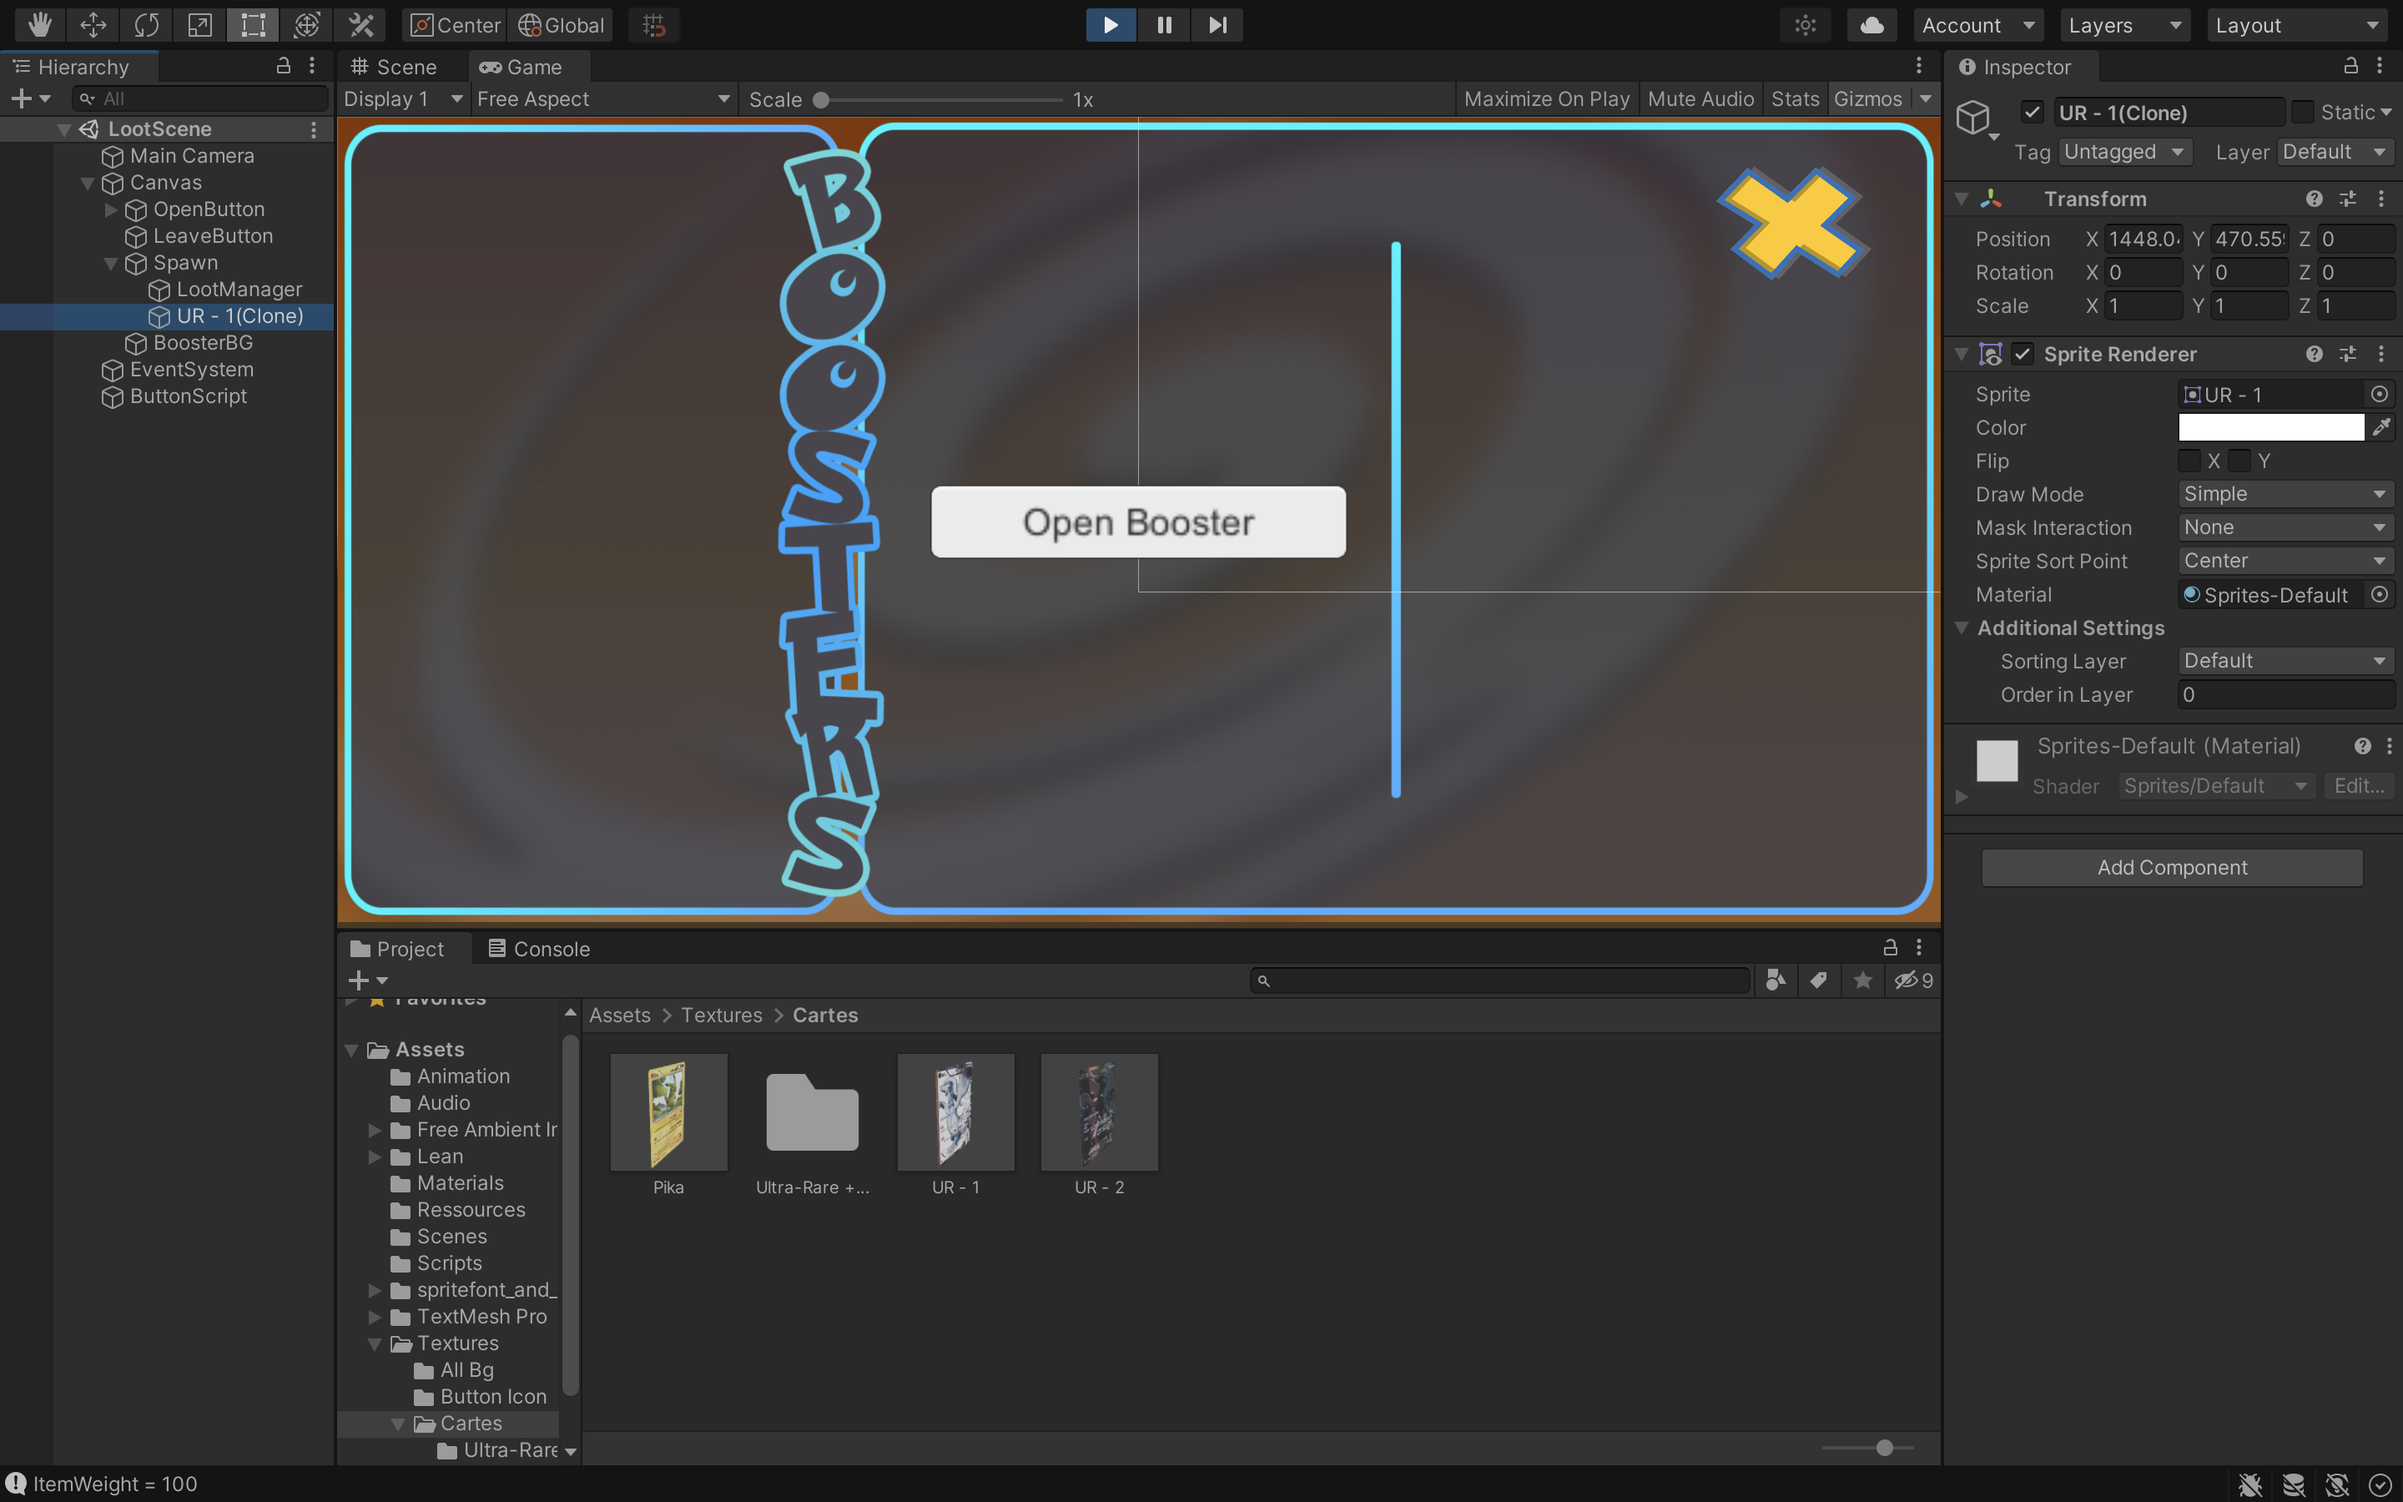The height and width of the screenshot is (1502, 2403).
Task: Open the cloud services icon
Action: (1872, 25)
